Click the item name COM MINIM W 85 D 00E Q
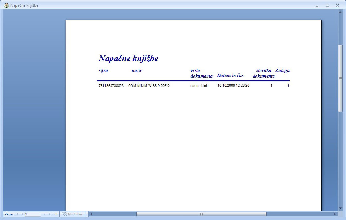This screenshot has width=346, height=220. 149,86
